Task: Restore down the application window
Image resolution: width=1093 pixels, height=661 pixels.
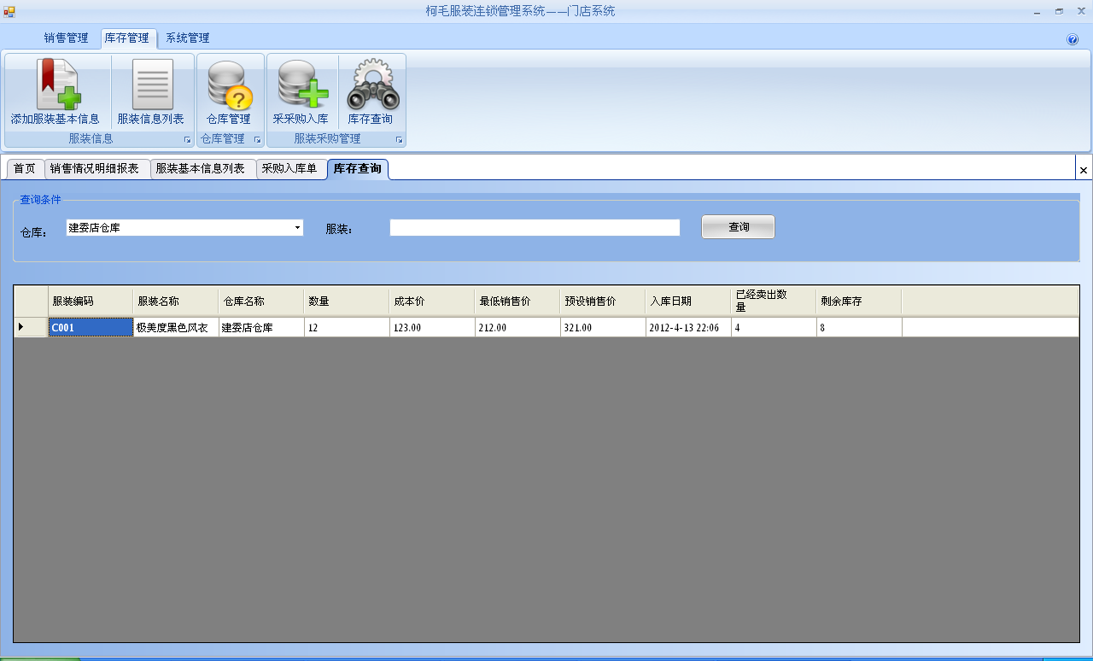Action: (x=1059, y=11)
